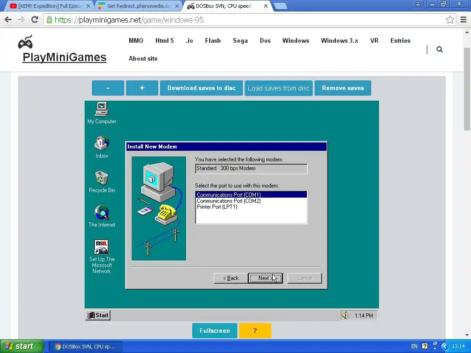Select Communications Port (COM1)

tap(251, 195)
